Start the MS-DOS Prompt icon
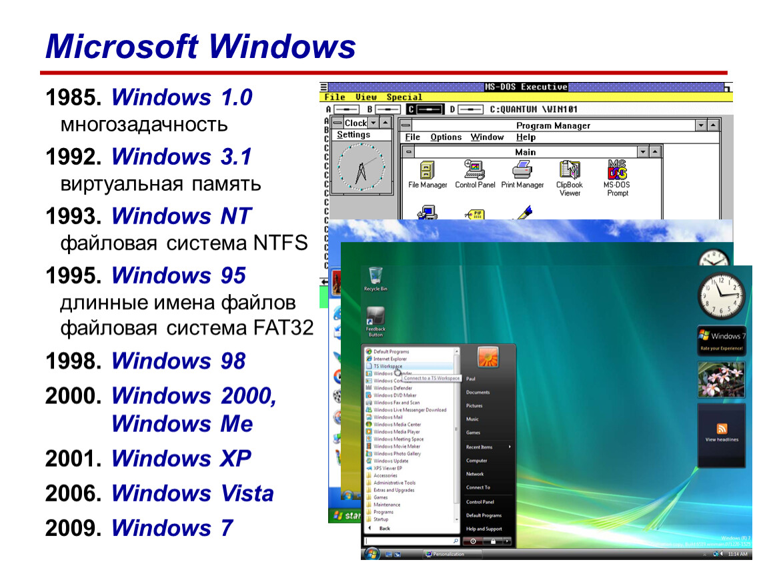Screen dimensions: 767x576 point(617,179)
